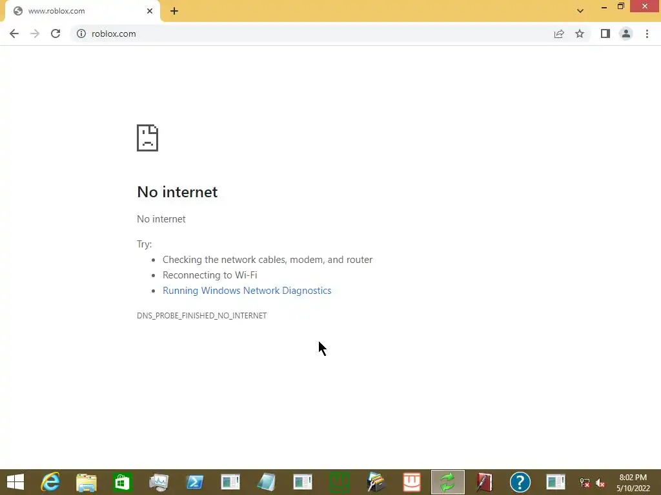Open the red book with pen icon

click(484, 482)
